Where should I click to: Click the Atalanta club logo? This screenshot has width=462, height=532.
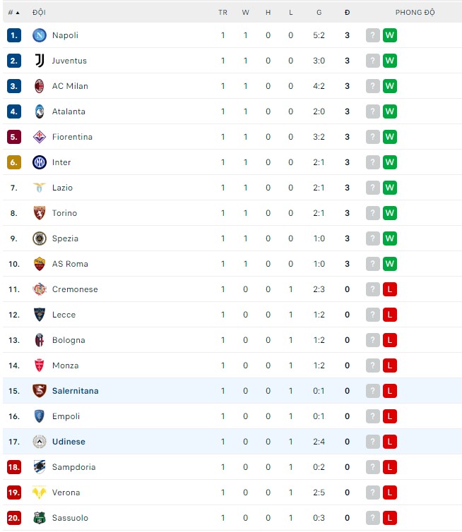click(40, 111)
